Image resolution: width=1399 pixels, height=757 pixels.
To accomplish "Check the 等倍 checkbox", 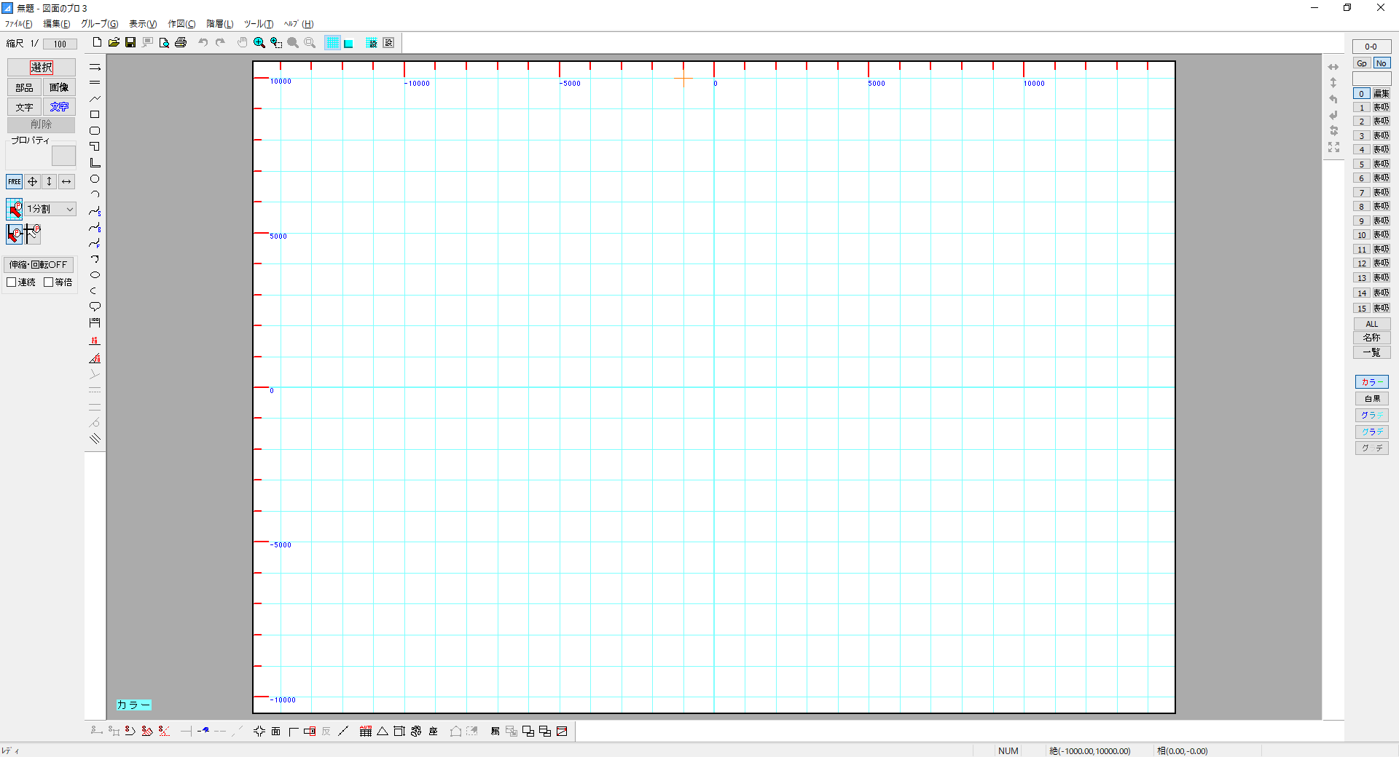I will coord(49,282).
